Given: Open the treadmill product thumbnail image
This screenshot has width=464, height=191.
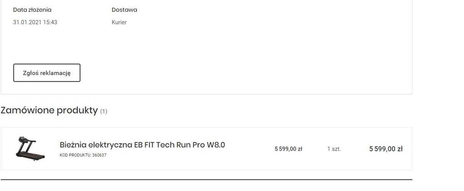Looking at the screenshot, I should pyautogui.click(x=30, y=148).
